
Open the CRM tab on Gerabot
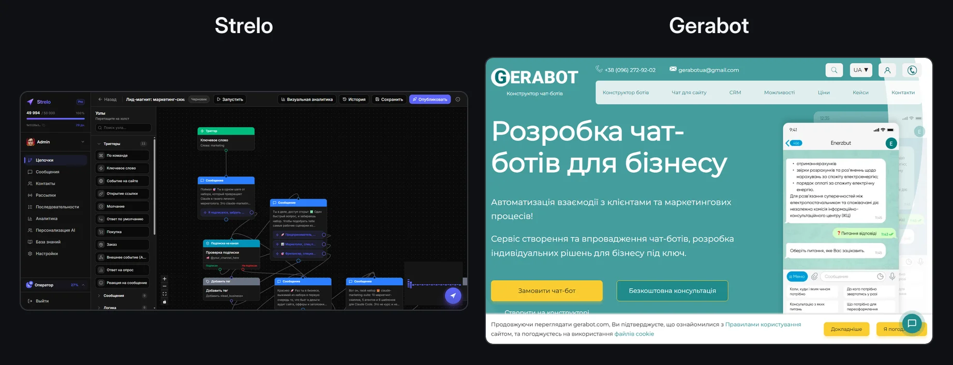(x=735, y=93)
